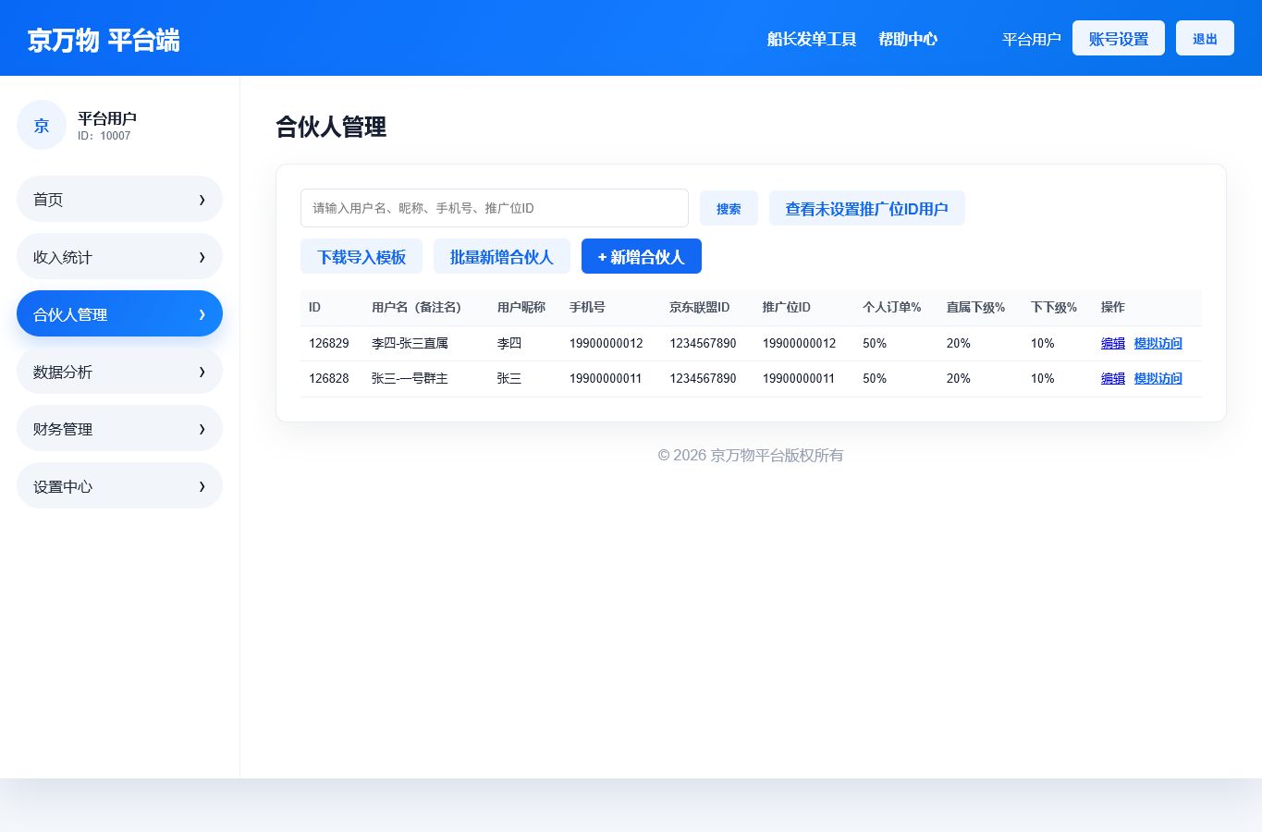Click chevron on 合伙人管理 sidebar item
The width and height of the screenshot is (1262, 832).
(x=202, y=314)
